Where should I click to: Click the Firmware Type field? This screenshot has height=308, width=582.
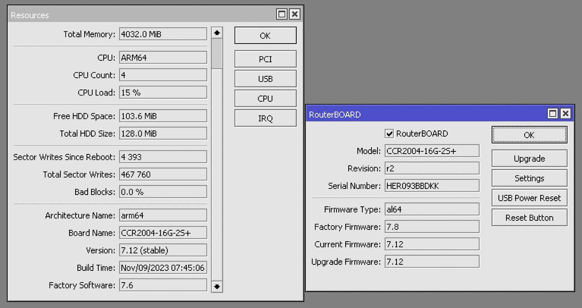pos(432,209)
